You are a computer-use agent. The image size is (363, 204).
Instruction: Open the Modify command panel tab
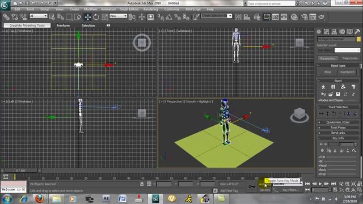(327, 32)
